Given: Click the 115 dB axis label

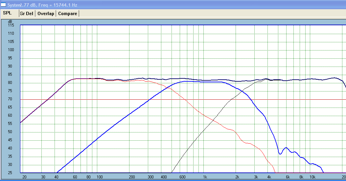Looking at the screenshot, I should pos(11,25).
